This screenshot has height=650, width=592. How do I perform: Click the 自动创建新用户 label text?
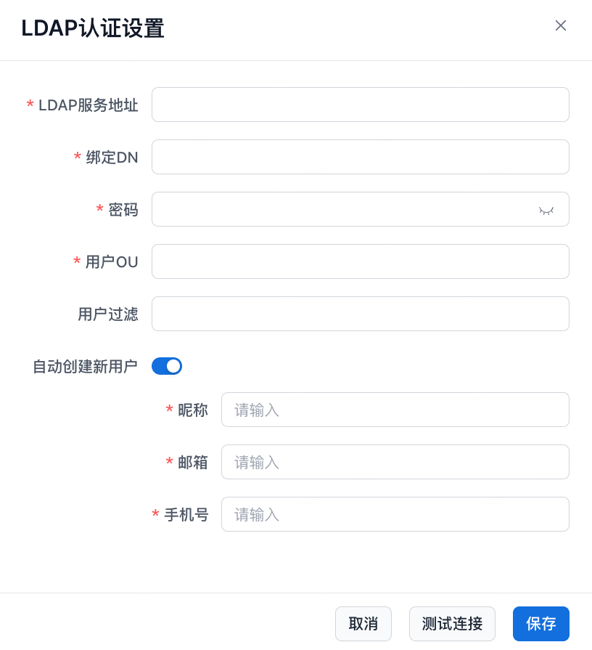[x=85, y=367]
